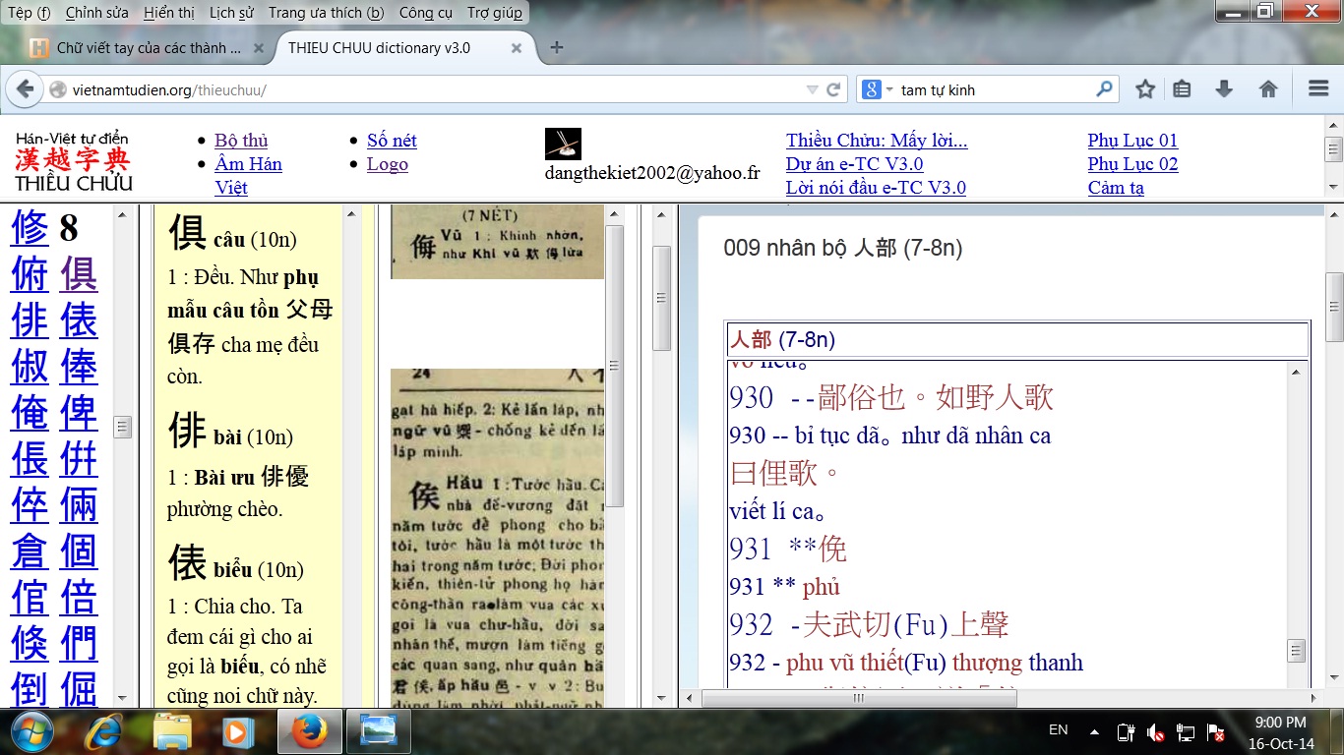Open the Firefox hamburger menu
Viewport: 1344px width, 755px height.
[x=1318, y=89]
